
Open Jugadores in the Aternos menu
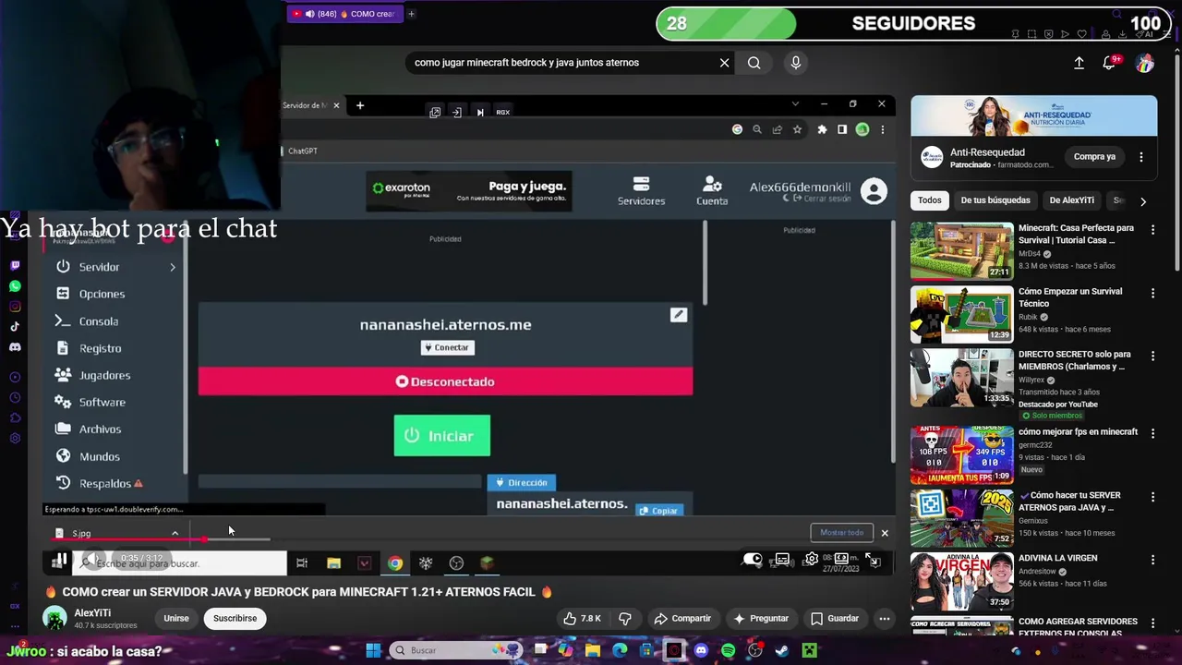point(104,375)
